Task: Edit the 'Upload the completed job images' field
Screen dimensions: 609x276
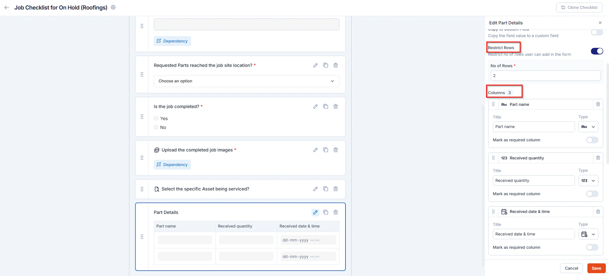Action: (315, 150)
